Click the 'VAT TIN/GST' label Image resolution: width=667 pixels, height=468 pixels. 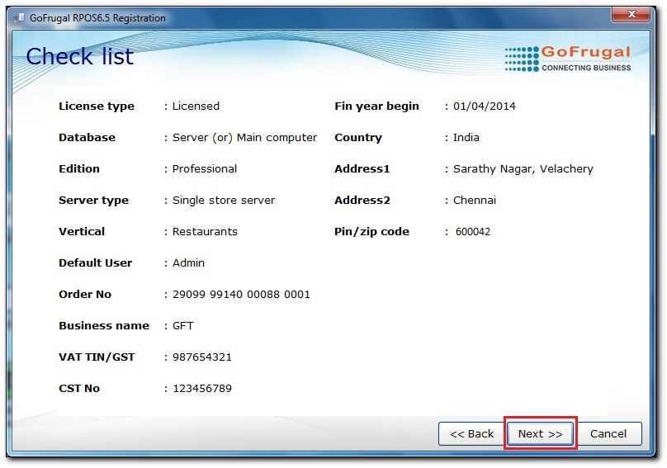pos(97,357)
